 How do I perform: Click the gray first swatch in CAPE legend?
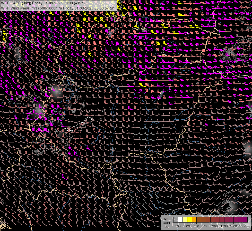176,220
